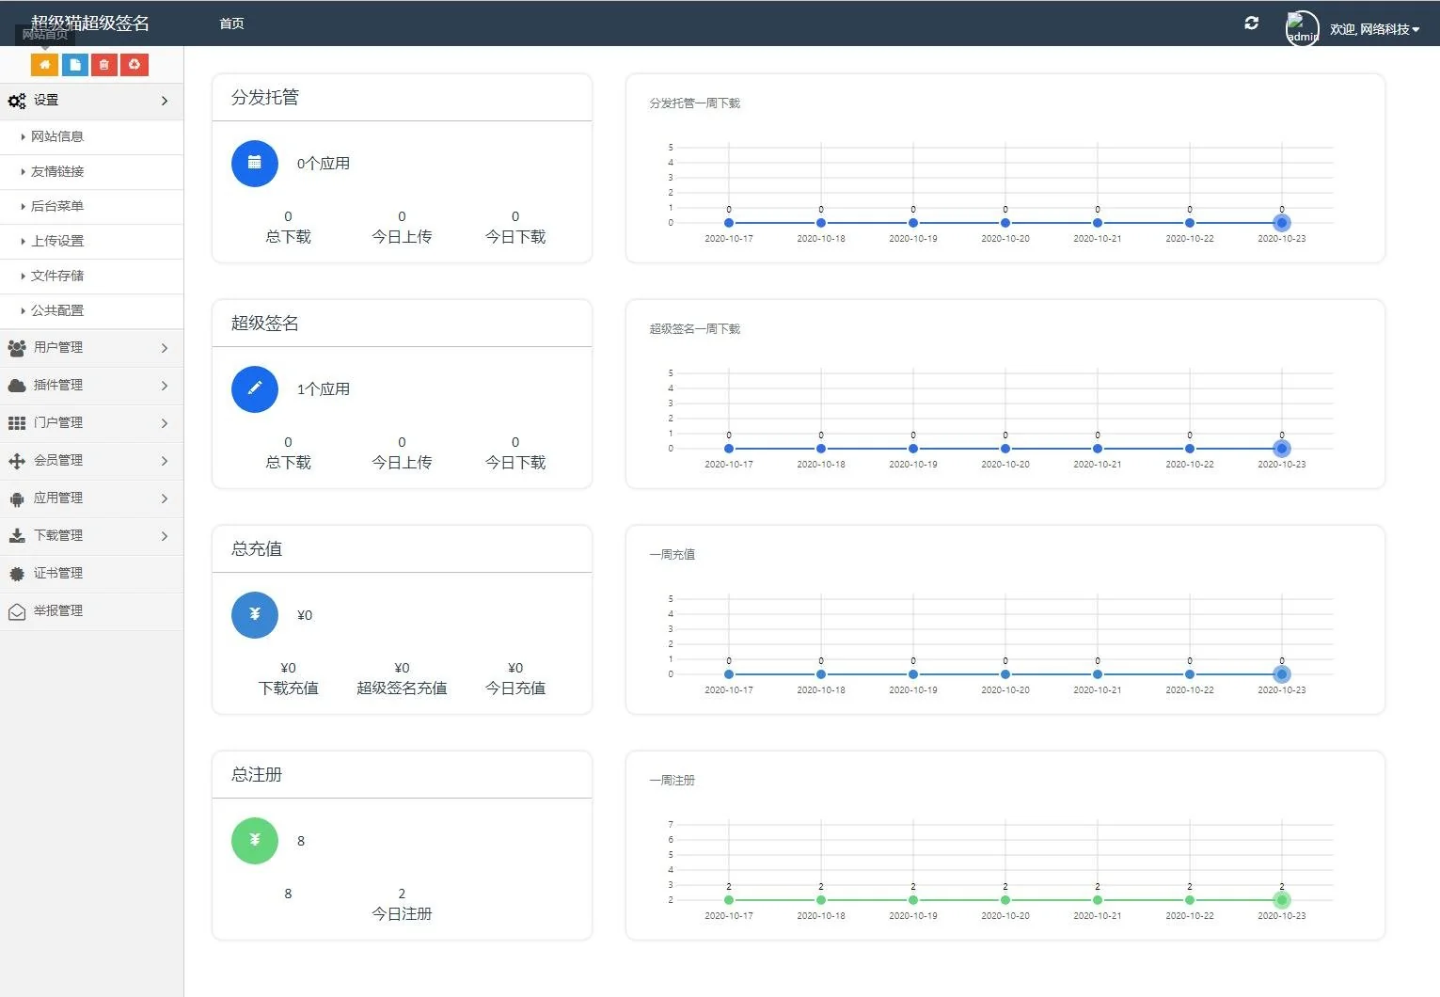1440x997 pixels.
Task: Click the red trash can shortcut icon
Action: [x=104, y=65]
